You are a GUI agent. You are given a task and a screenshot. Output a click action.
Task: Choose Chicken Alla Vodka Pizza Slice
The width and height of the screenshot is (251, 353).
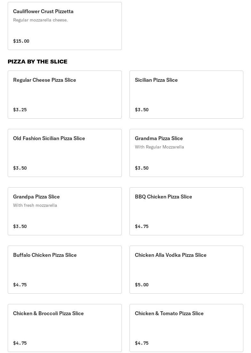point(186,270)
